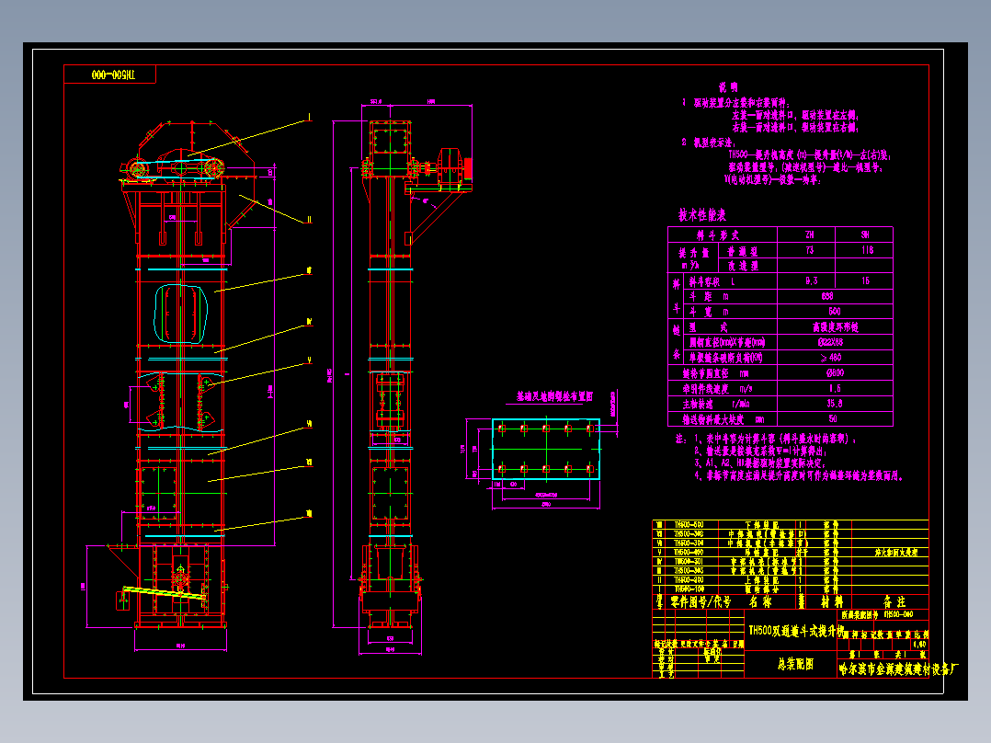
Task: Select the value 73 in the 普通型 row
Action: click(x=809, y=250)
